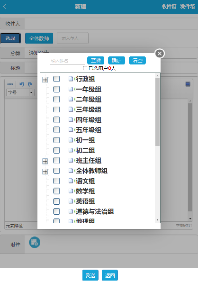
Task: Open the 发件箱 outbox tab
Action: click(188, 7)
